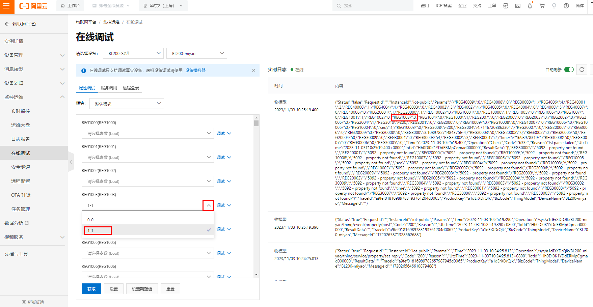Click the lightbulb tips icon
This screenshot has width=593, height=307.
coord(554,6)
